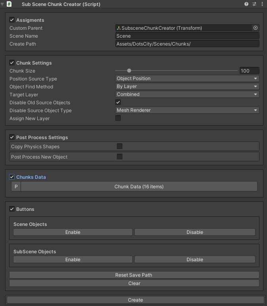Click the Reset Save Path button
This screenshot has width=267, height=306.
[x=134, y=275]
